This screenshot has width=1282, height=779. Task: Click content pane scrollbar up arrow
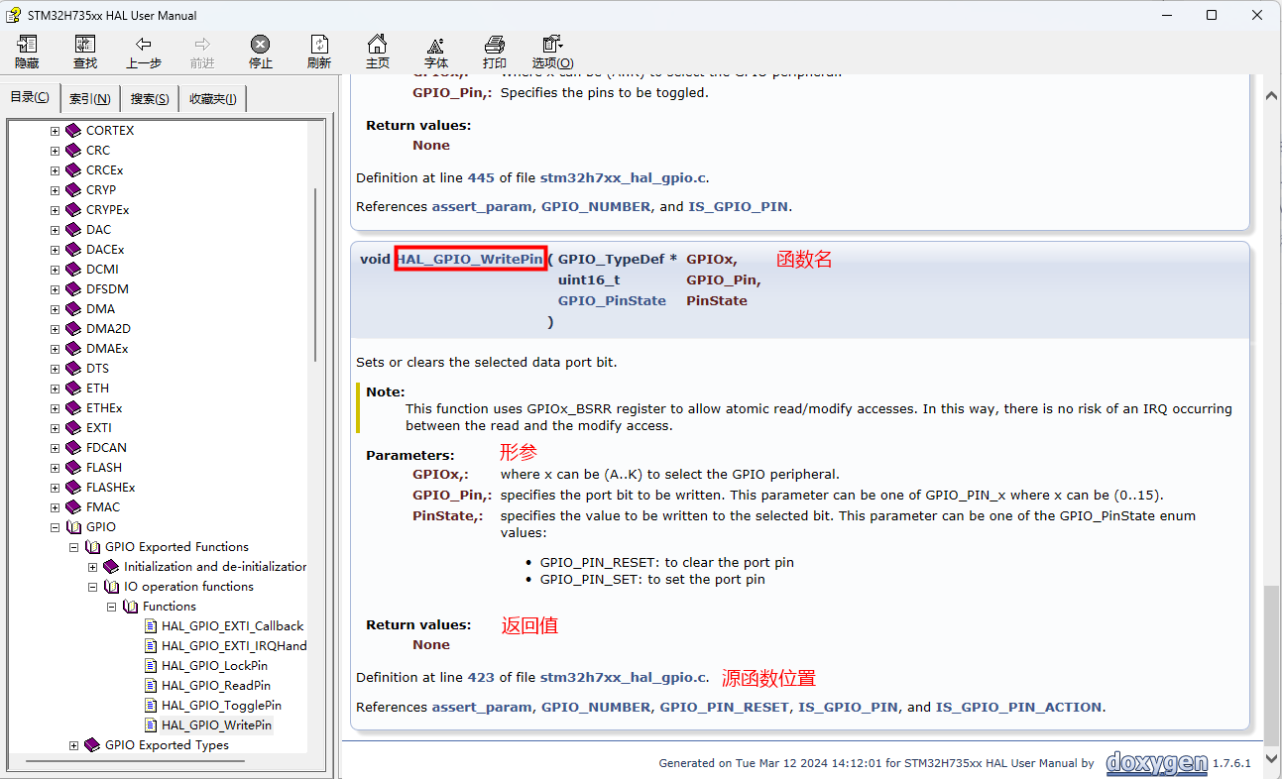[1272, 97]
